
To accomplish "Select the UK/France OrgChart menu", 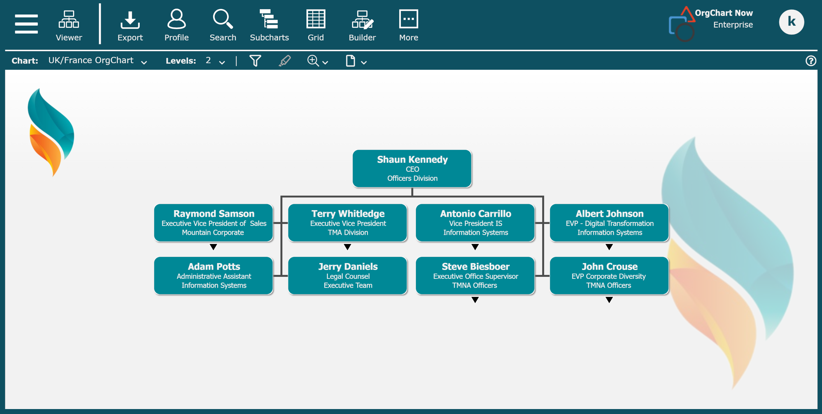I will (97, 60).
